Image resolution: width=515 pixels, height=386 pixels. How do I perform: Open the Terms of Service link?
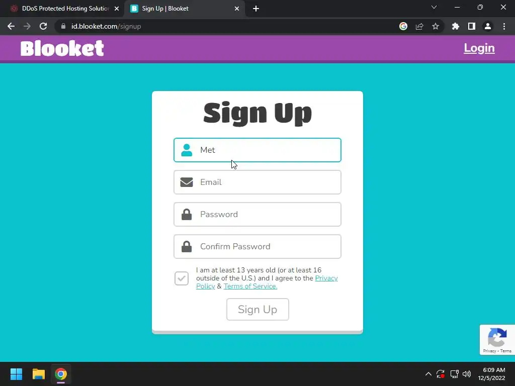[250, 286]
